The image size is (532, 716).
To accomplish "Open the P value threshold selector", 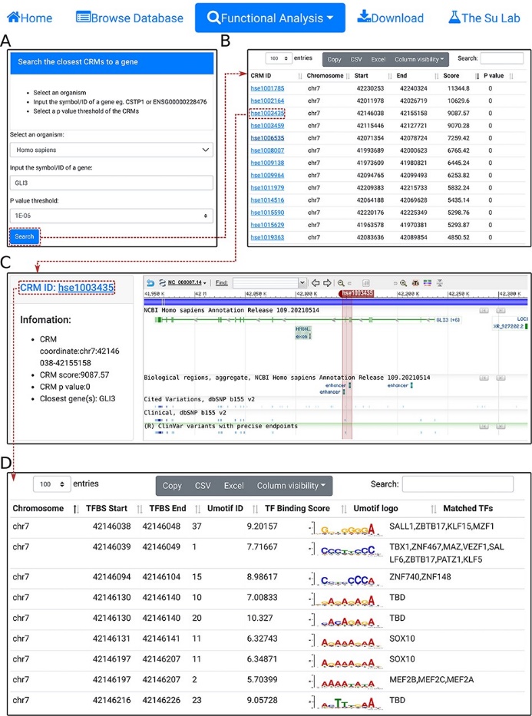I will click(x=111, y=216).
